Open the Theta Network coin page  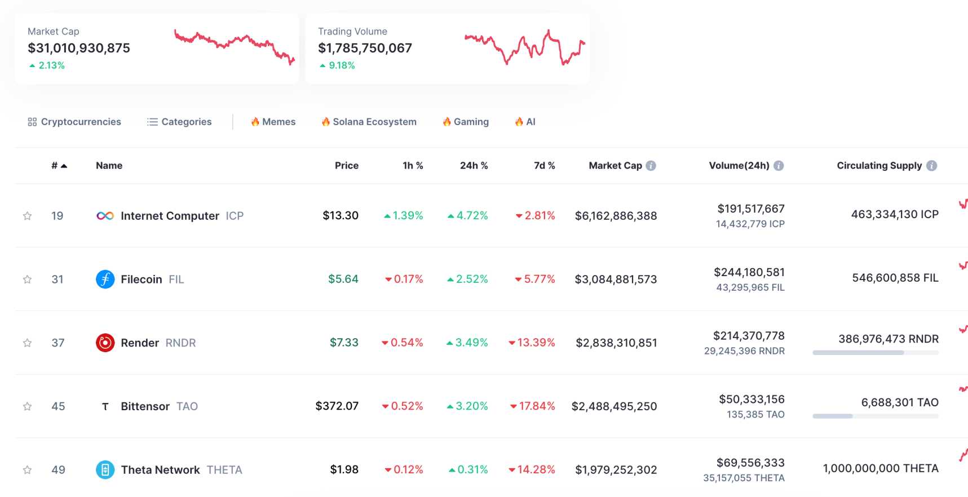[161, 470]
